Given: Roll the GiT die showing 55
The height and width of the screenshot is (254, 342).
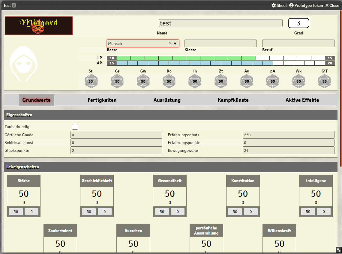Looking at the screenshot, I should pyautogui.click(x=325, y=81).
